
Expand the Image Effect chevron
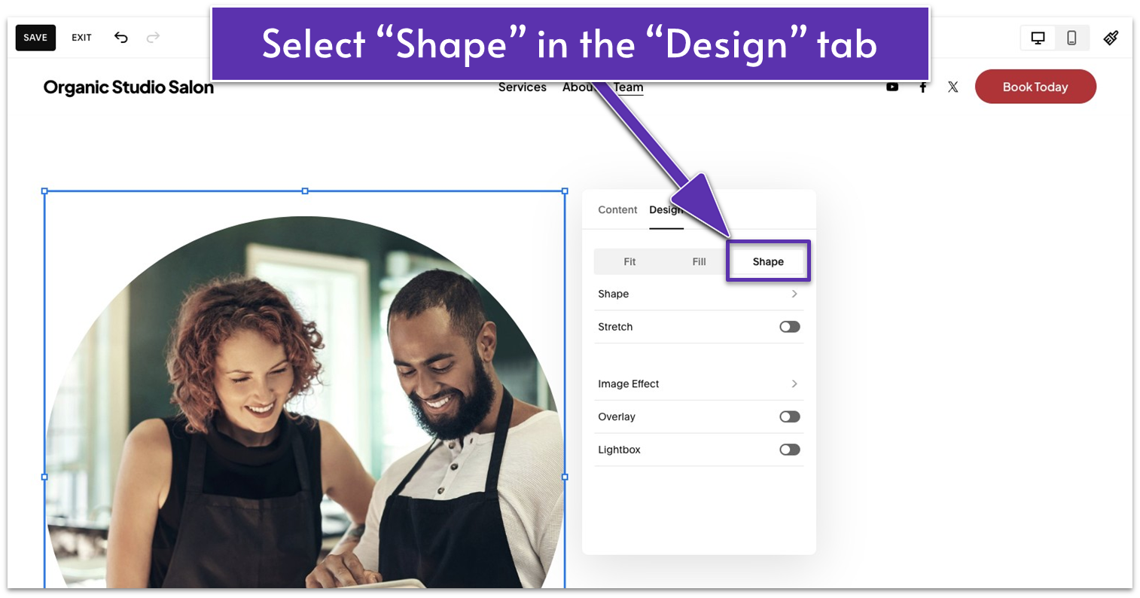point(794,384)
